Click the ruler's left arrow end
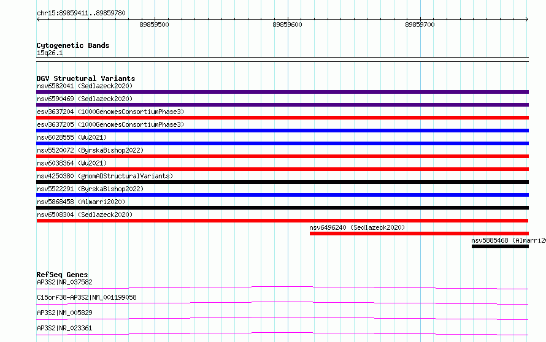 pos(38,19)
